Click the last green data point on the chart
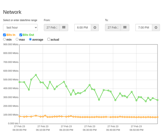This screenshot has height=132, width=163. pos(157,100)
